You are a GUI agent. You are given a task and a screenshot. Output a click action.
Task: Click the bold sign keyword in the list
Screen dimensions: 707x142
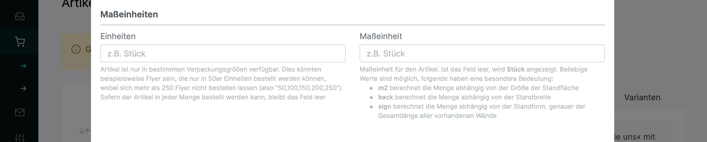pos(384,106)
